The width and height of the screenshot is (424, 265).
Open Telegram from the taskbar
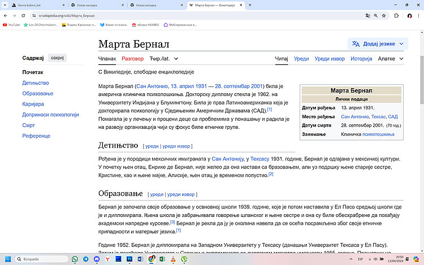tap(85, 259)
